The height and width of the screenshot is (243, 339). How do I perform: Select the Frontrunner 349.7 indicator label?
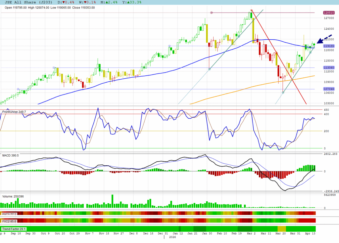pyautogui.click(x=14, y=112)
